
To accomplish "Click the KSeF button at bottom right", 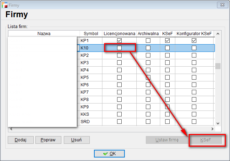I will (x=206, y=140).
